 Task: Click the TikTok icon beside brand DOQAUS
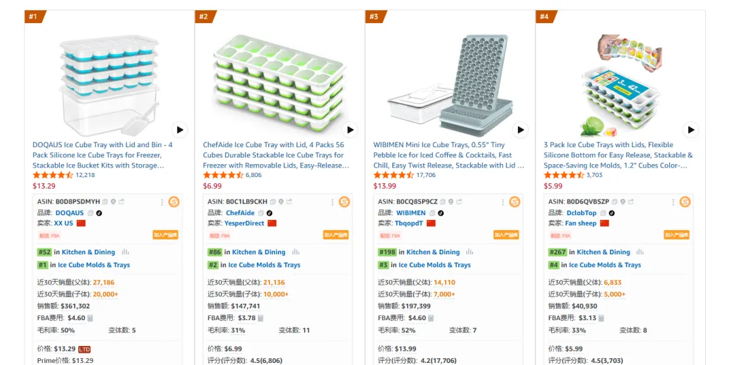(x=99, y=213)
